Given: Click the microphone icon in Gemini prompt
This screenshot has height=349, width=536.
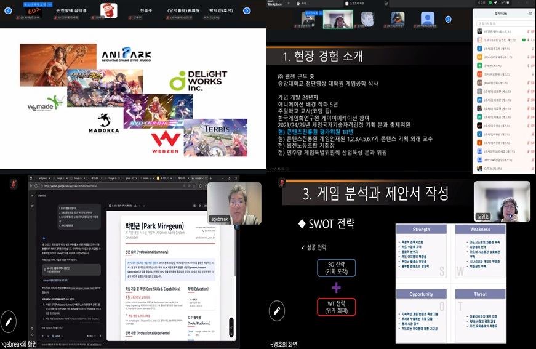Looking at the screenshot, I should [100, 336].
